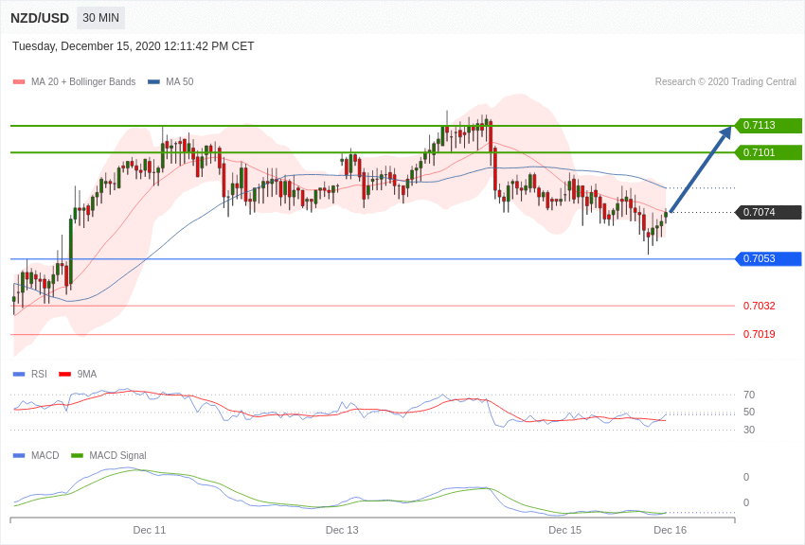Select the 30 MIN timeframe badge
The image size is (805, 545).
(100, 18)
